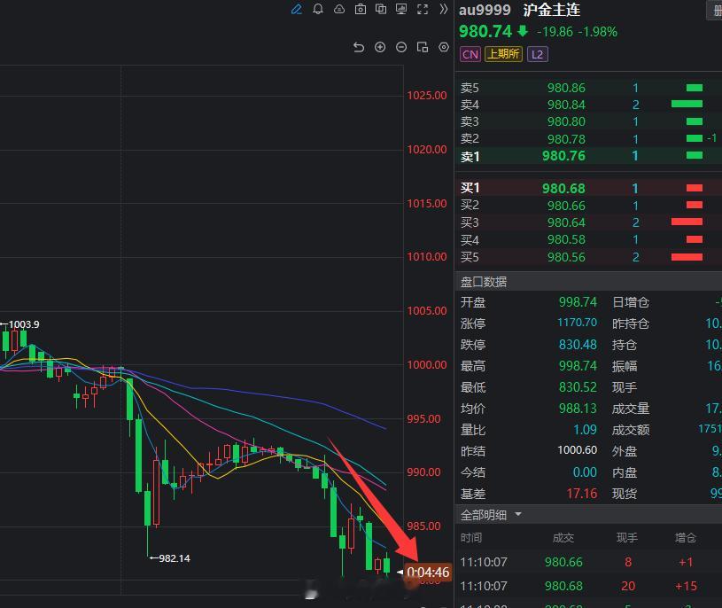Open chart settings hexagon icon
Viewport: 722px width, 608px height.
click(444, 47)
